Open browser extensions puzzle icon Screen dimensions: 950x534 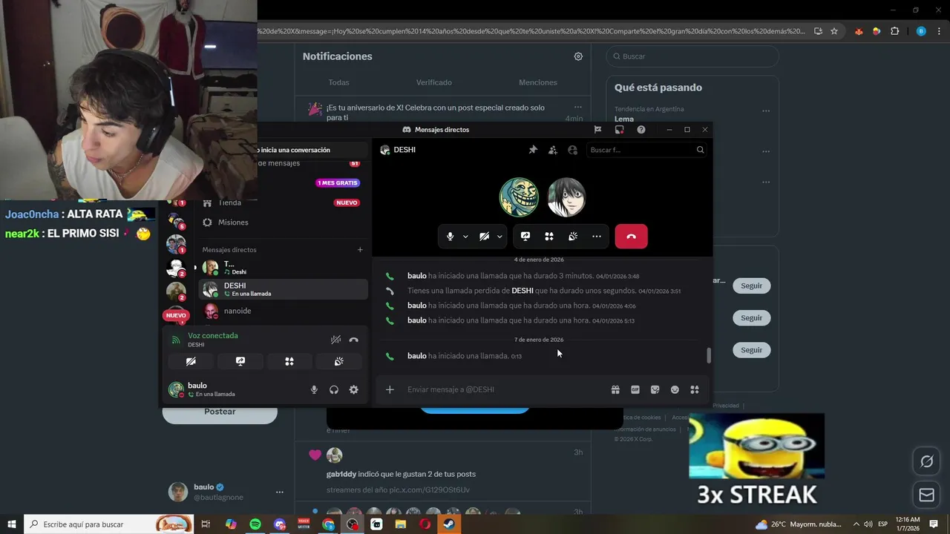894,31
